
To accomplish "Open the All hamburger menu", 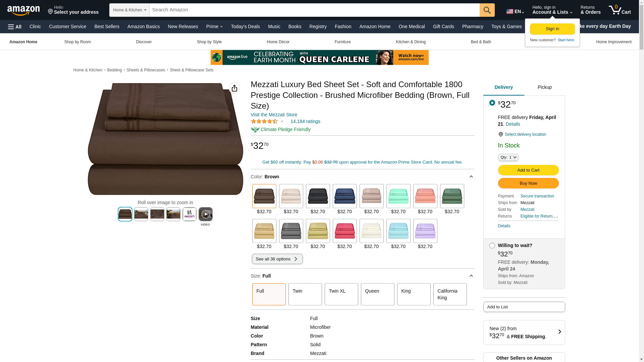I will point(15,27).
